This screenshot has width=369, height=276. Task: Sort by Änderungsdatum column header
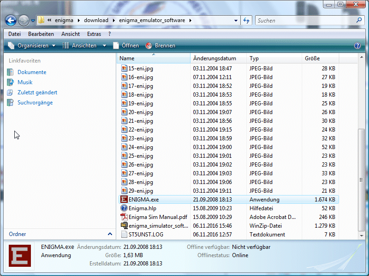coord(218,58)
